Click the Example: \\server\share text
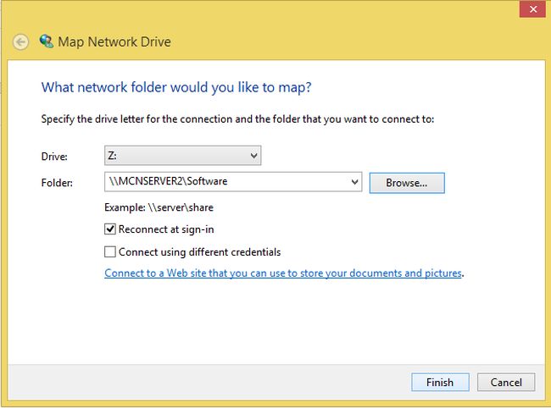The height and width of the screenshot is (408, 551). click(x=159, y=207)
